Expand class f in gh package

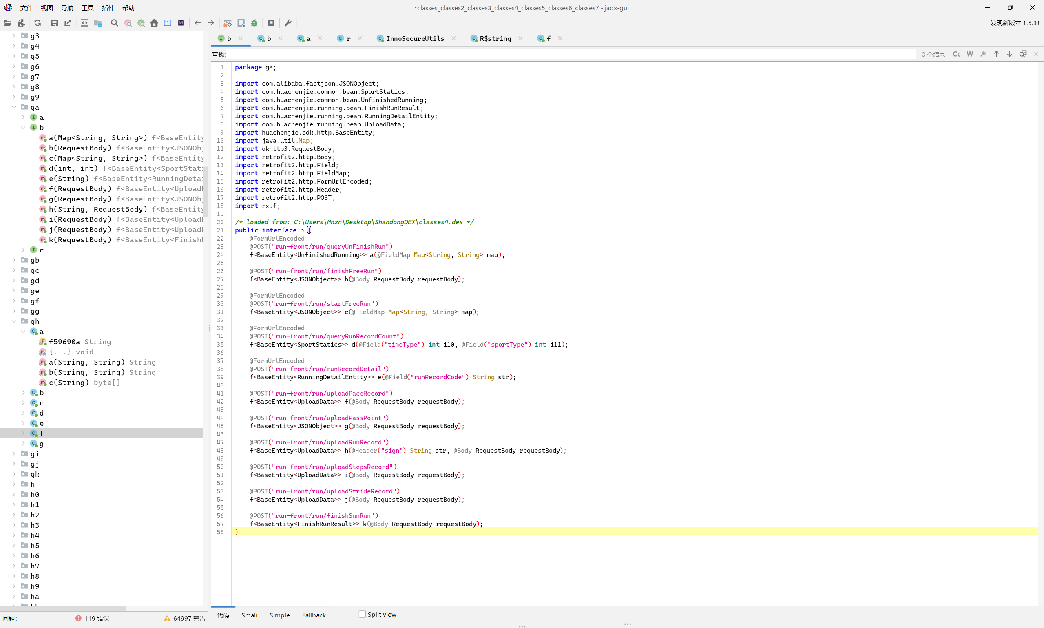(23, 433)
